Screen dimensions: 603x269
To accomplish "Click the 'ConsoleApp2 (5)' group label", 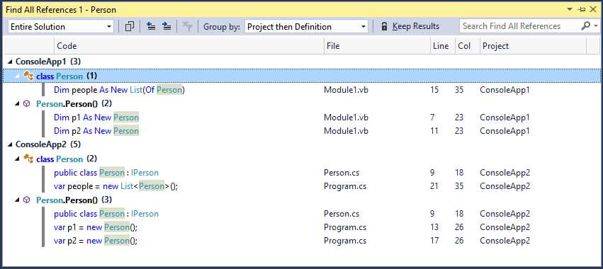I will pos(47,145).
